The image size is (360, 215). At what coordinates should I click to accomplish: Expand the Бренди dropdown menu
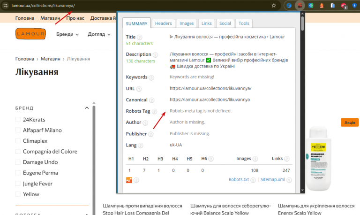click(x=67, y=34)
